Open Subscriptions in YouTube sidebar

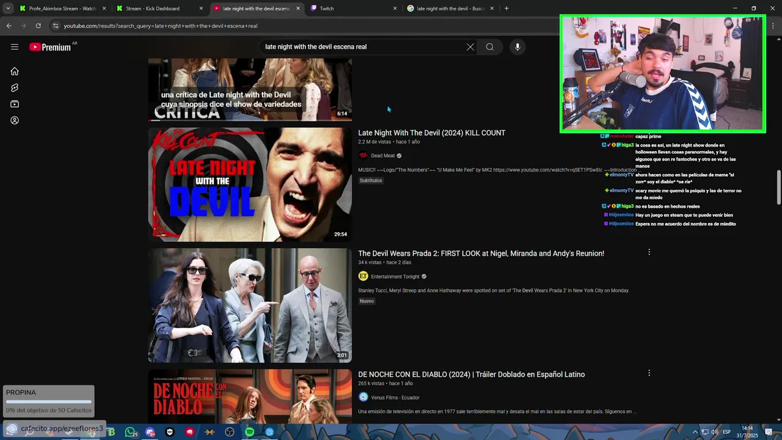15,104
